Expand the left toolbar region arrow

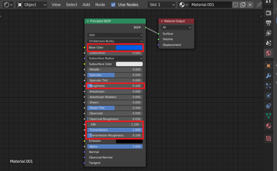coord(1,17)
